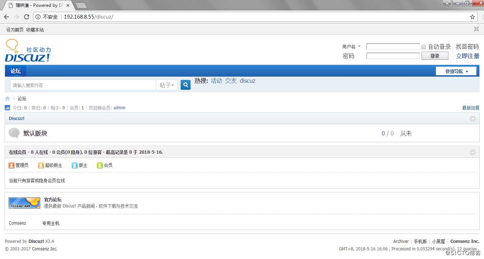Click the 登录 button
This screenshot has width=484, height=259.
(x=435, y=56)
